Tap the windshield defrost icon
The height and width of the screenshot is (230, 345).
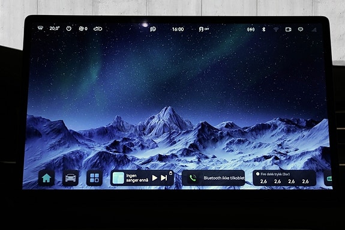40,28
